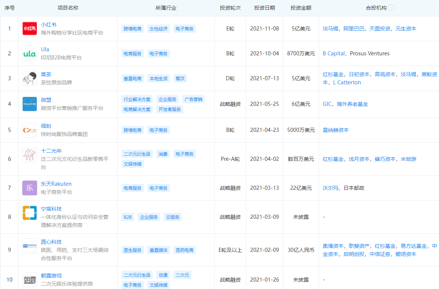Screen dimensions: 439x289
Task: Click the 投资轮次 column header
Action: (x=230, y=7)
